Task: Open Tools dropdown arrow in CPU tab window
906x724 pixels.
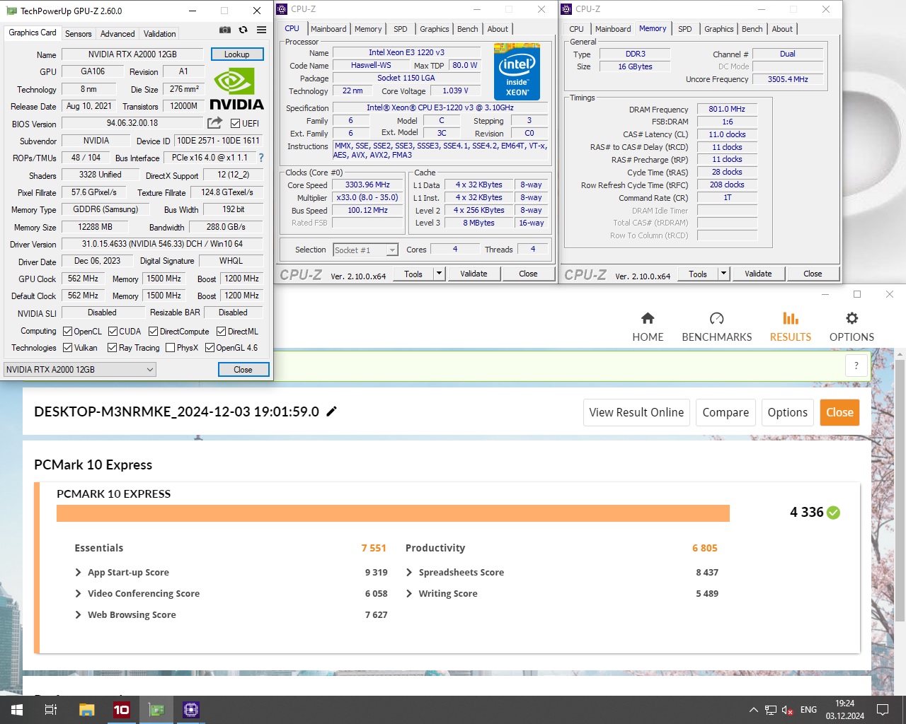Action: point(439,274)
